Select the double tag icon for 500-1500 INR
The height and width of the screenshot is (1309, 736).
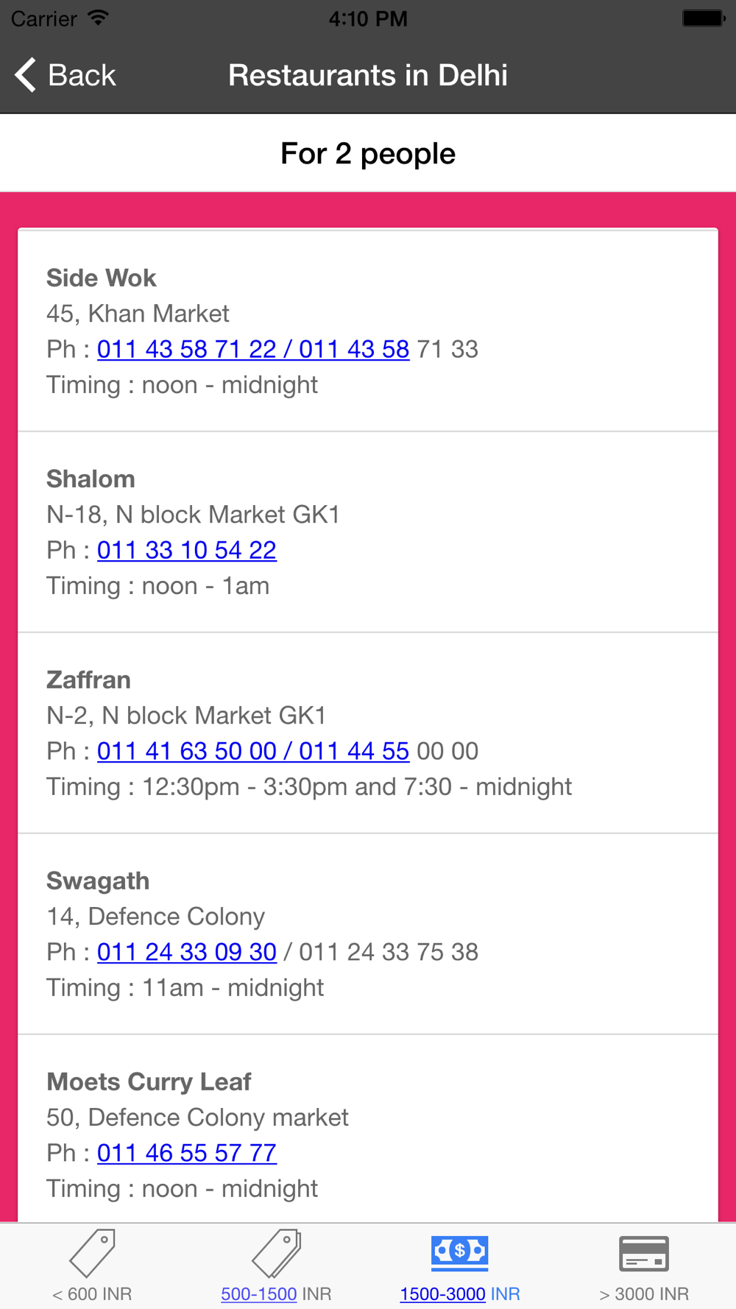276,1252
